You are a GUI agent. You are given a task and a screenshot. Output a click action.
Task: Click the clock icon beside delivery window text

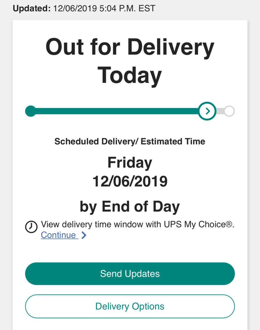click(x=31, y=227)
